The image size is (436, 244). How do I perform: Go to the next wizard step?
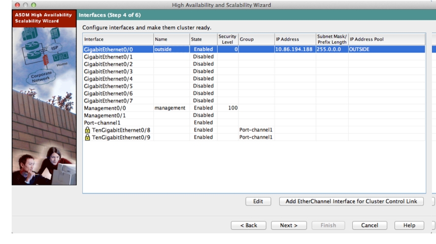pos(289,225)
